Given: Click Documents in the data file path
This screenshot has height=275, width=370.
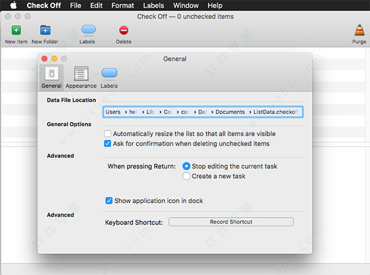Looking at the screenshot, I should click(x=230, y=112).
